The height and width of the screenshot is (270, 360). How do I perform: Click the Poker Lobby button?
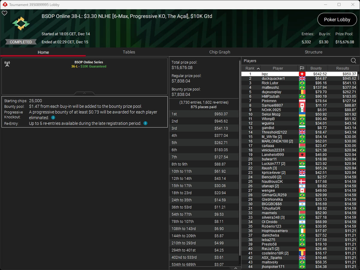tap(337, 19)
